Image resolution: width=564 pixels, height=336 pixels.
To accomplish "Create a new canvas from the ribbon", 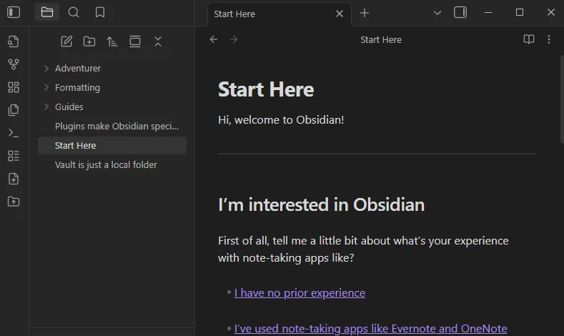I will 13,87.
